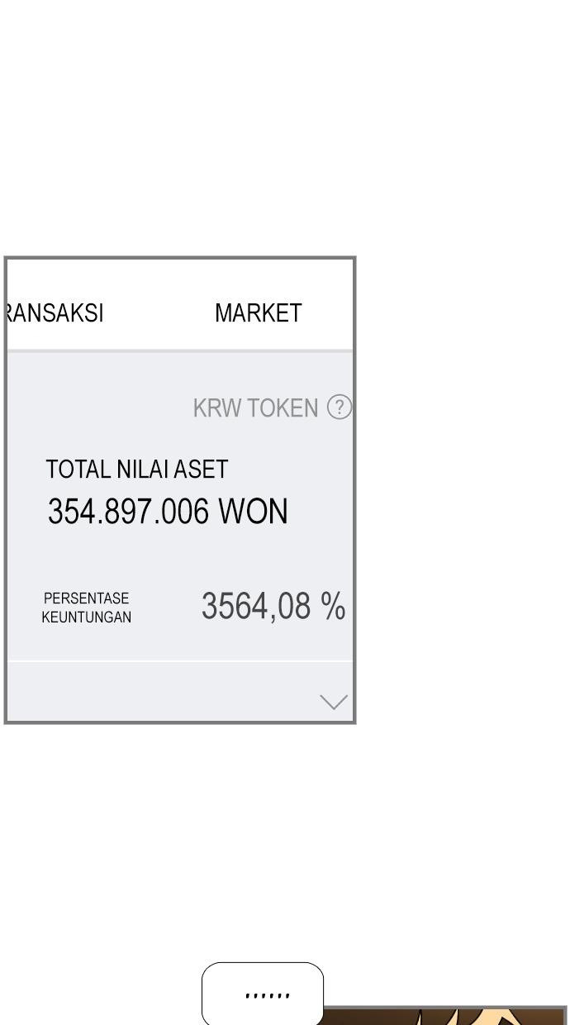
Task: Select the KRW TOKEN label
Action: 255,408
